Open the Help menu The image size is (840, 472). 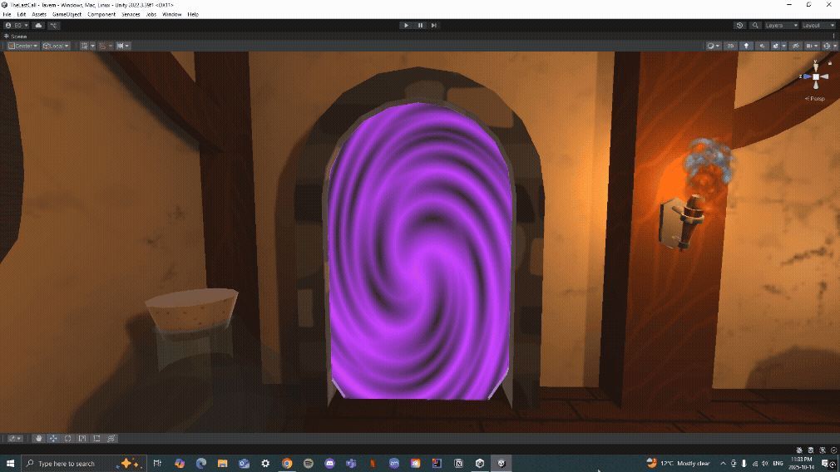tap(193, 14)
